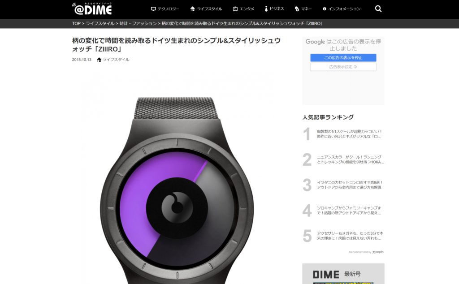The width and height of the screenshot is (459, 284).
Task: Open the rank 5 アクセサリー article
Action: tap(343, 236)
